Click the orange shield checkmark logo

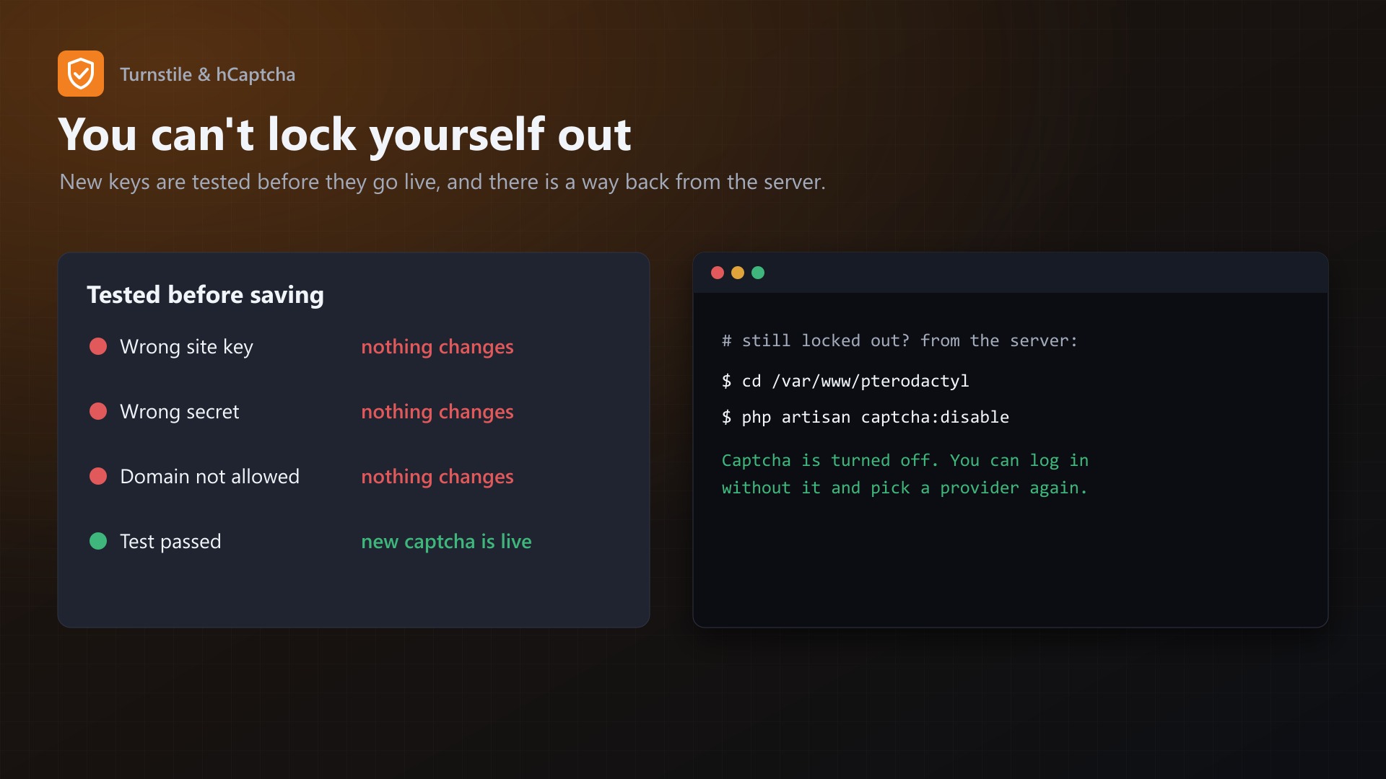point(81,74)
